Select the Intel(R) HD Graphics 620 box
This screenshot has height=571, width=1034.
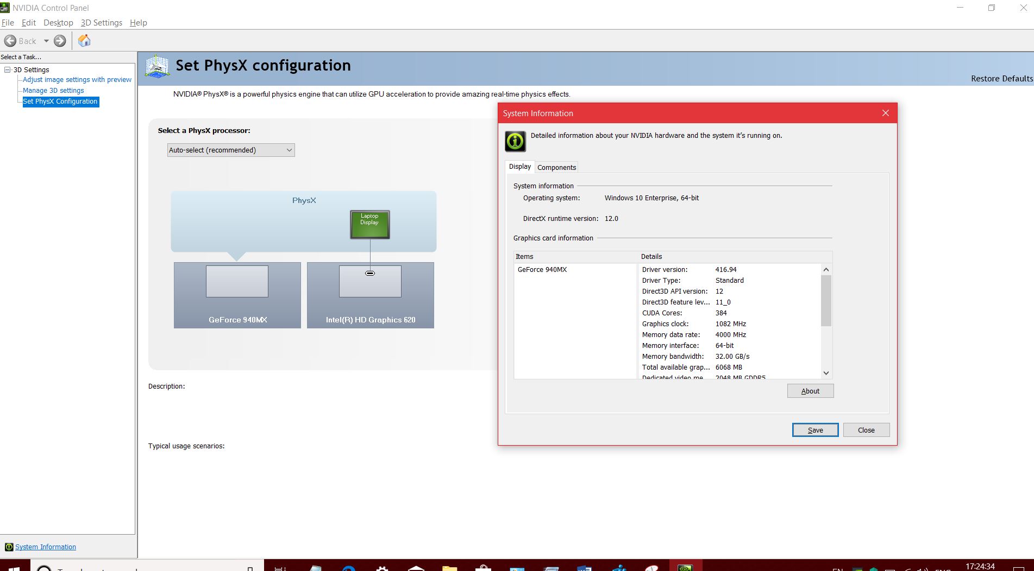tap(371, 295)
